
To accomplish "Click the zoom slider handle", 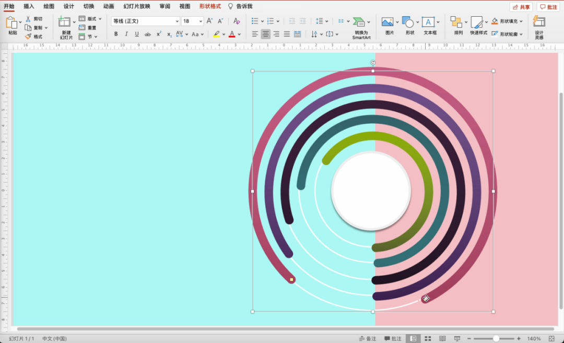I will 496,339.
